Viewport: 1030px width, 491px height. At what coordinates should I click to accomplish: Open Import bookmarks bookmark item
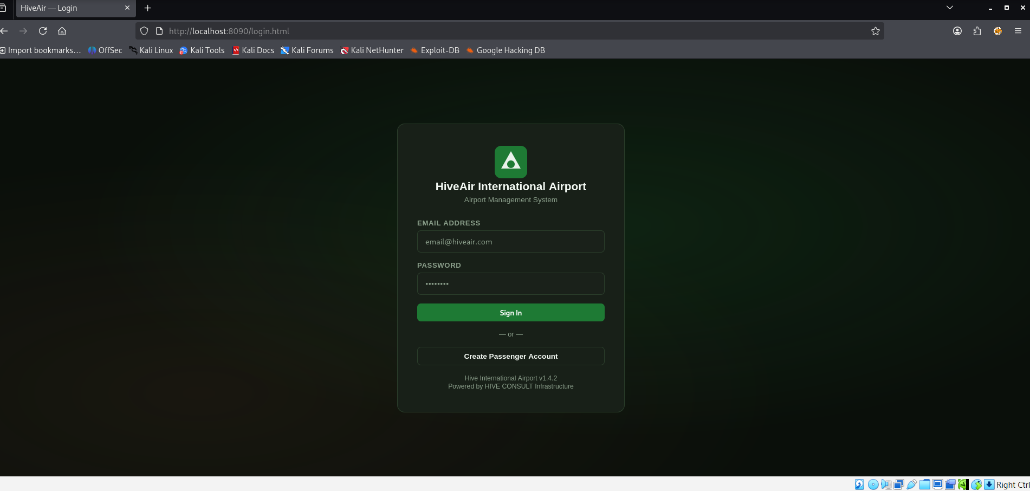point(41,50)
